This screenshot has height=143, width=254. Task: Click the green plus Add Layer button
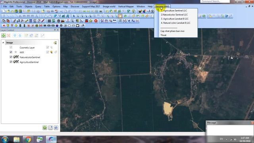coord(4,35)
